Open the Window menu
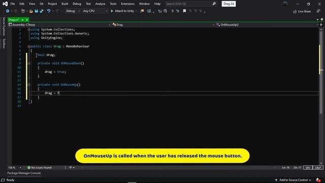The image size is (325, 183). click(144, 4)
